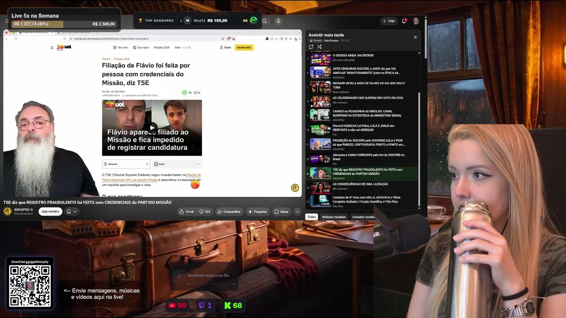Screen dimensions: 566x318
Task: Click the ANCAPSU watermark in video corner
Action: click(295, 188)
